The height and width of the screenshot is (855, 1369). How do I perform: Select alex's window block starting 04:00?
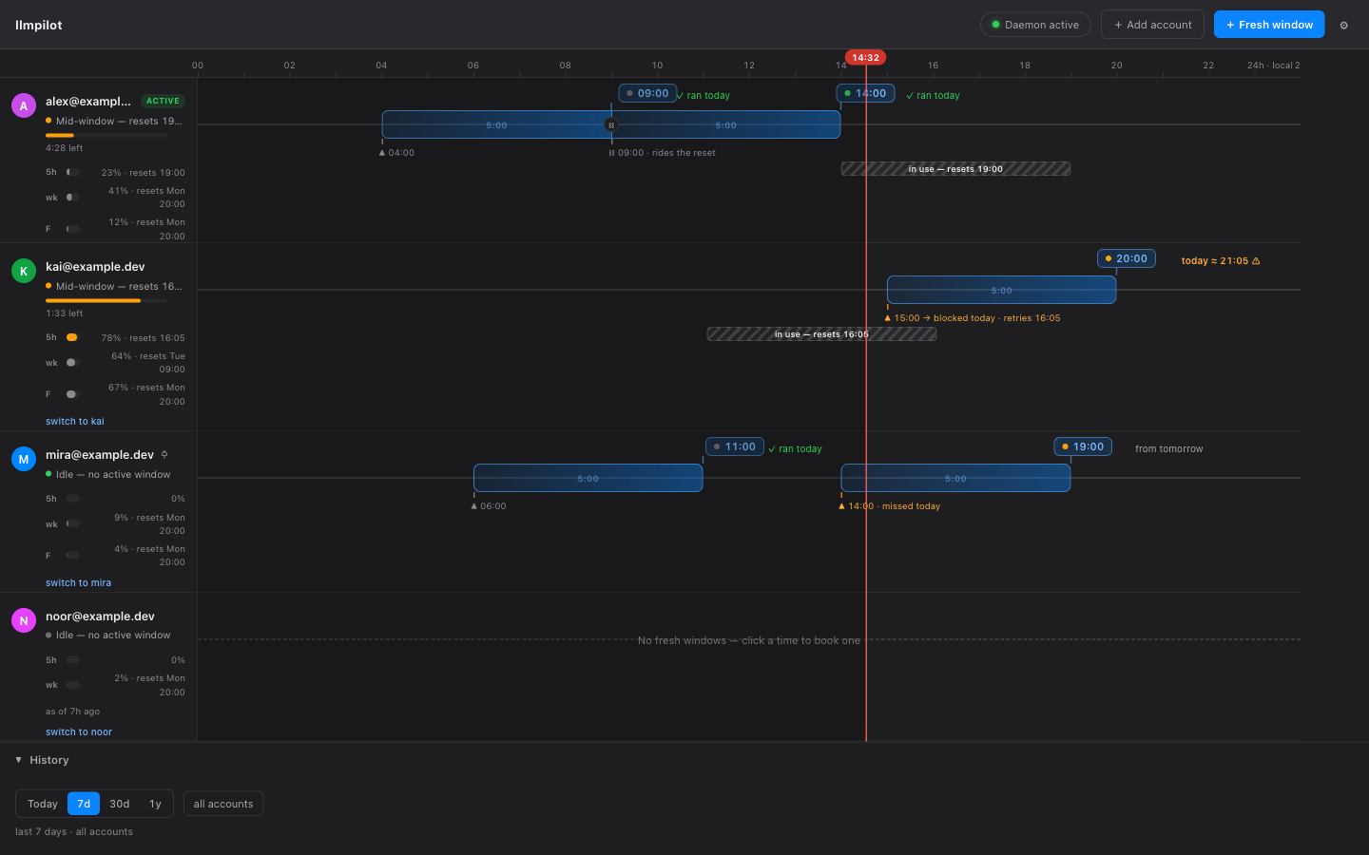pos(496,124)
